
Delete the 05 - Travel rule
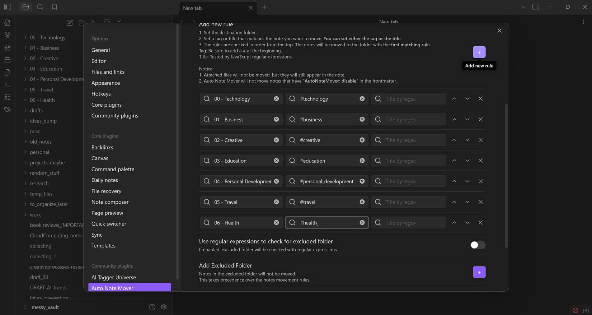(x=480, y=202)
